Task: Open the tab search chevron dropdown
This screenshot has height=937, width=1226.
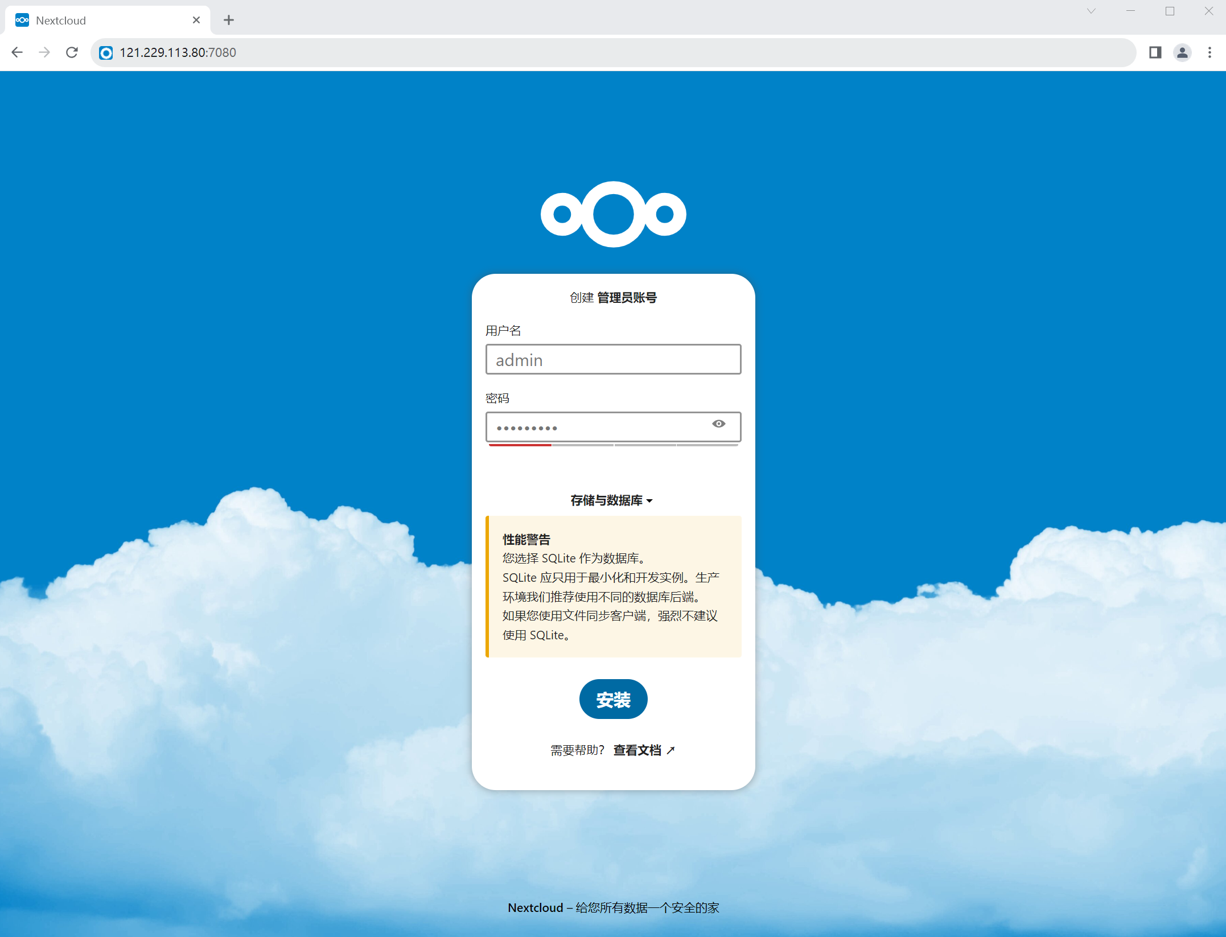Action: (x=1091, y=11)
